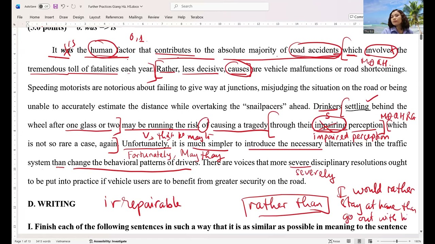Click the first-line indent marker on ruler
The height and width of the screenshot is (244, 435).
(x=28, y=23)
